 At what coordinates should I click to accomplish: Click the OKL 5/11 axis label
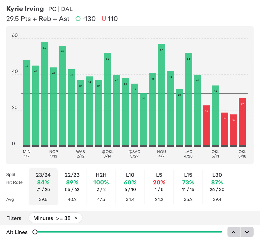pyautogui.click(x=215, y=154)
